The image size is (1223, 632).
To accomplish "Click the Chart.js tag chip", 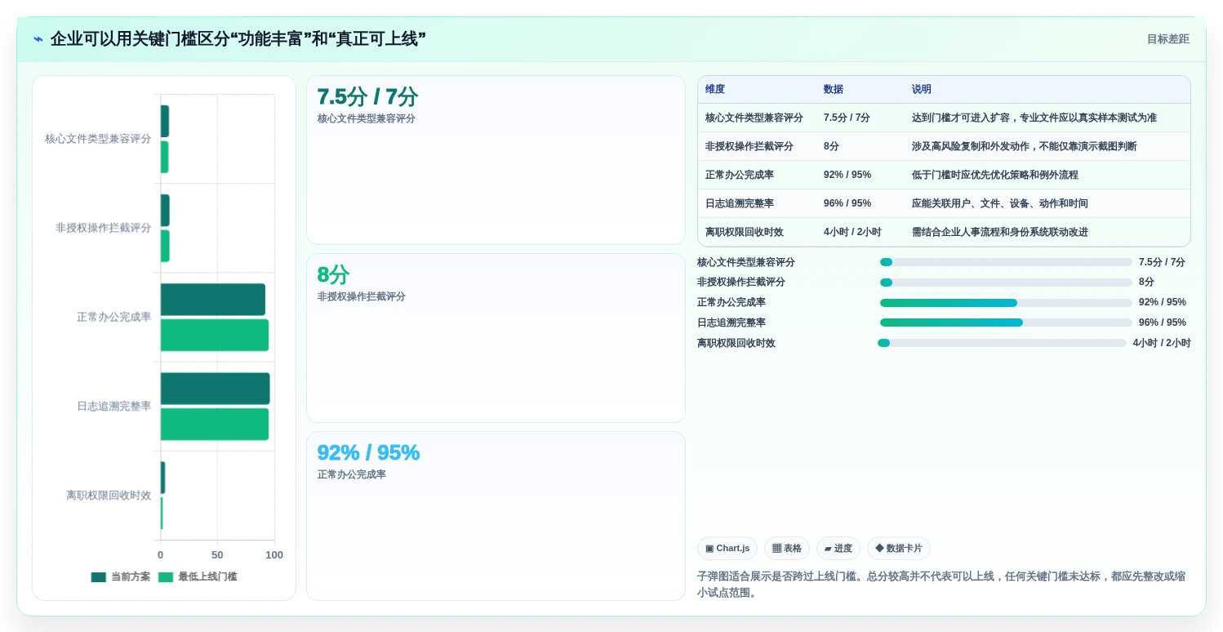I will [727, 549].
